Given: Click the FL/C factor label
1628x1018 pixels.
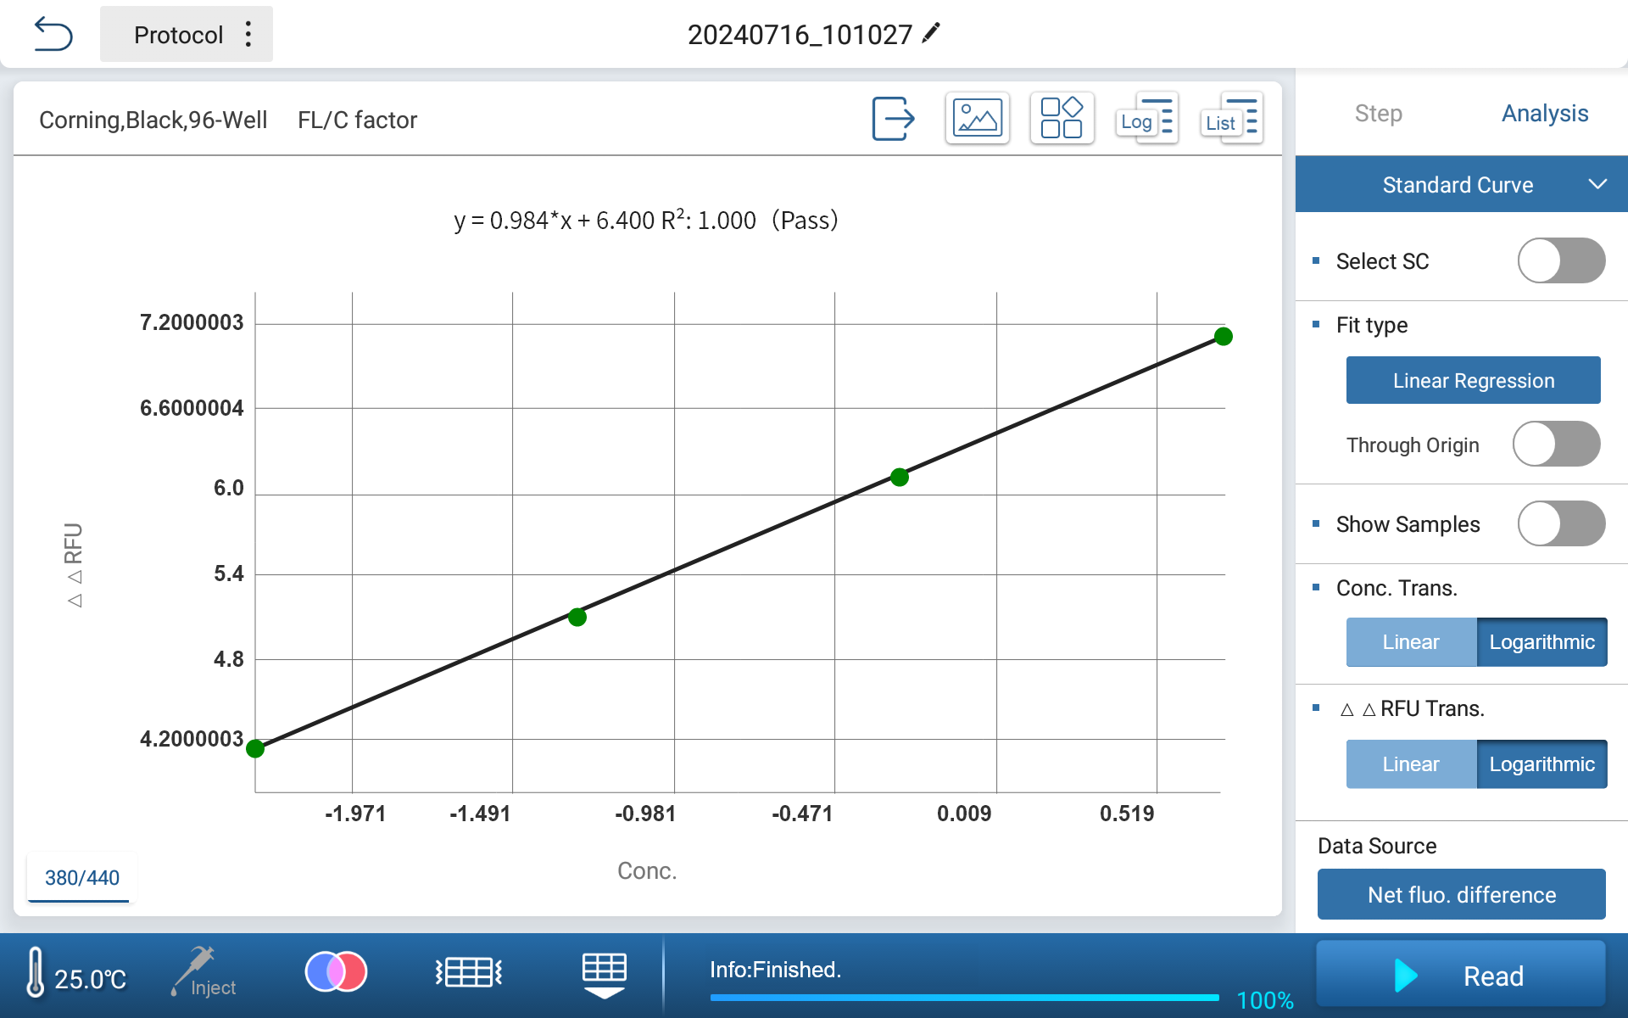Looking at the screenshot, I should coord(357,120).
